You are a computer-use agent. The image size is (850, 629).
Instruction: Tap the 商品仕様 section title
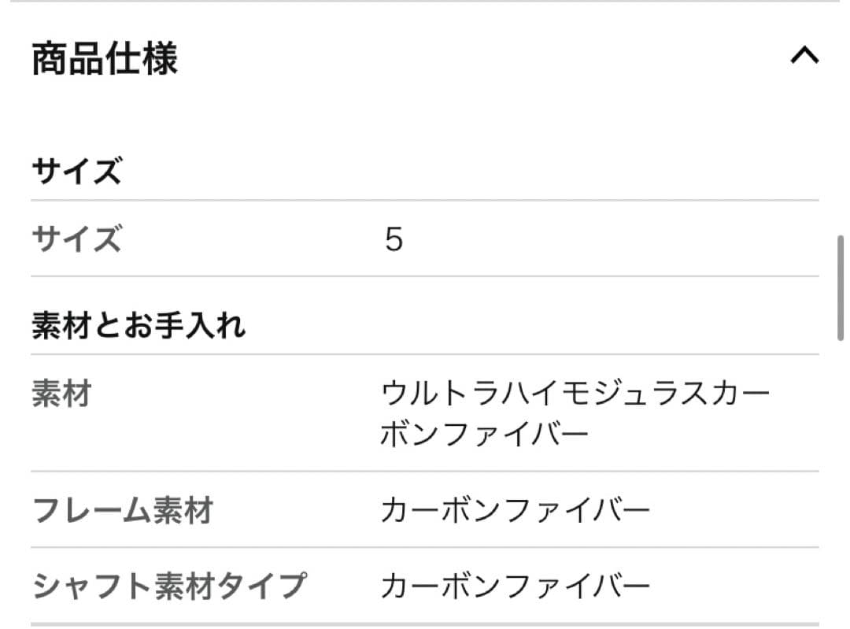pos(105,59)
